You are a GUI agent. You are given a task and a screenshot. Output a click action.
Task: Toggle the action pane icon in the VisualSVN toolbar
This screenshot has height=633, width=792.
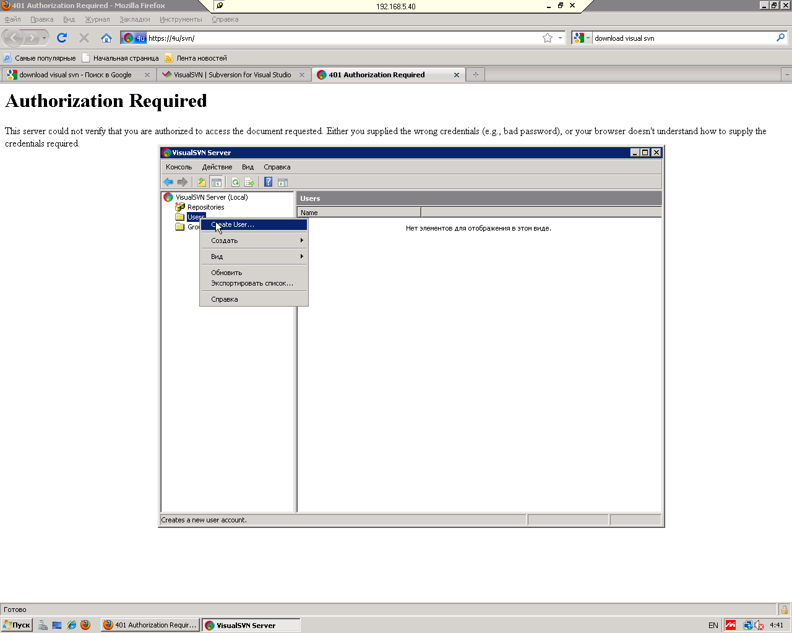click(283, 182)
